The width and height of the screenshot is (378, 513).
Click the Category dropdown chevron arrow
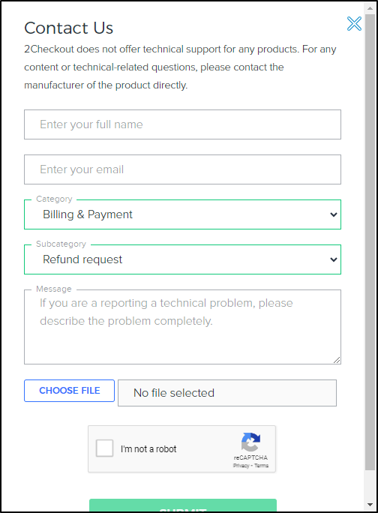click(334, 214)
